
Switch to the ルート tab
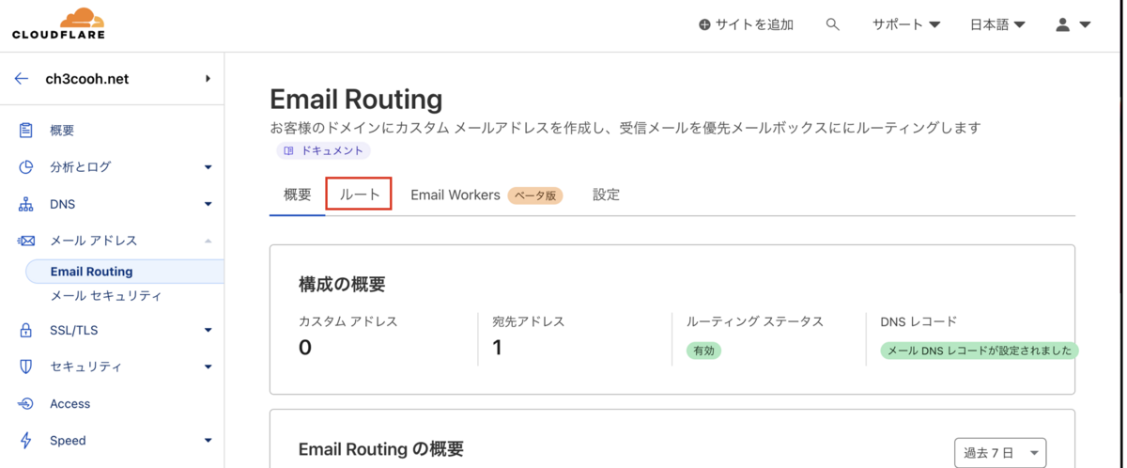(x=359, y=195)
